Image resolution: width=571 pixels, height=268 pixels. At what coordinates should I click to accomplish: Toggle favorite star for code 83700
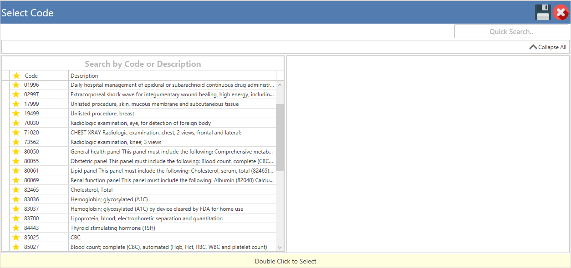(16, 218)
